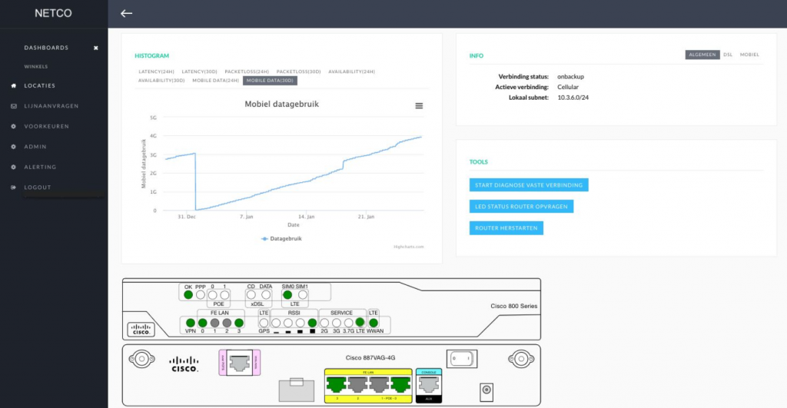Go back with the left arrow icon
The width and height of the screenshot is (787, 408).
pyautogui.click(x=127, y=14)
